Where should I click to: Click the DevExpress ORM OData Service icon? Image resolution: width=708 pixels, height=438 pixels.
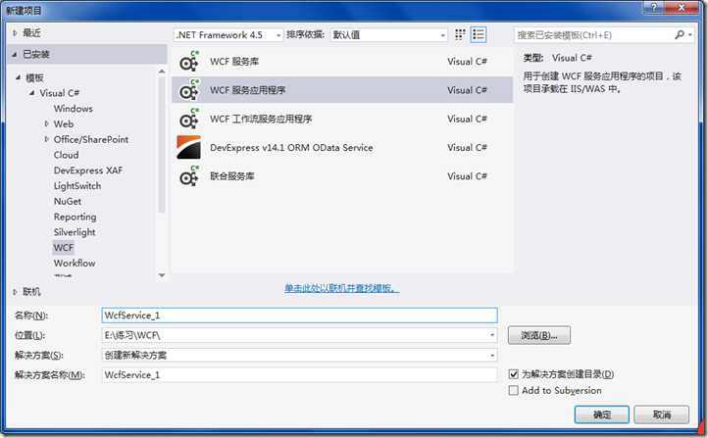188,147
